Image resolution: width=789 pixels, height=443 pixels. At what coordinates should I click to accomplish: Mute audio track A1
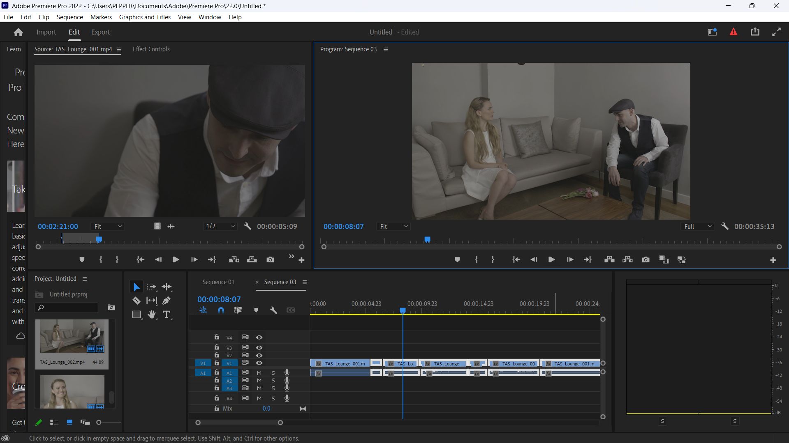[x=259, y=373]
